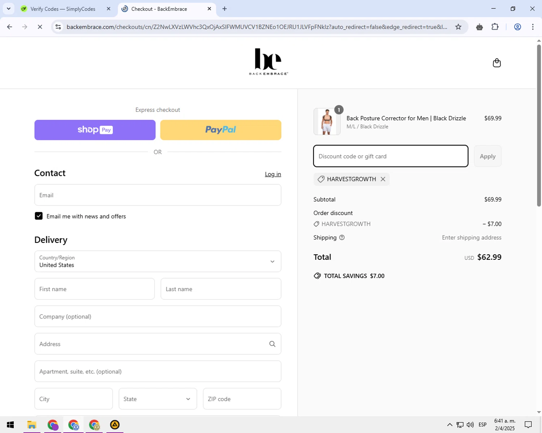Open the shopping bag cart icon

click(x=497, y=63)
